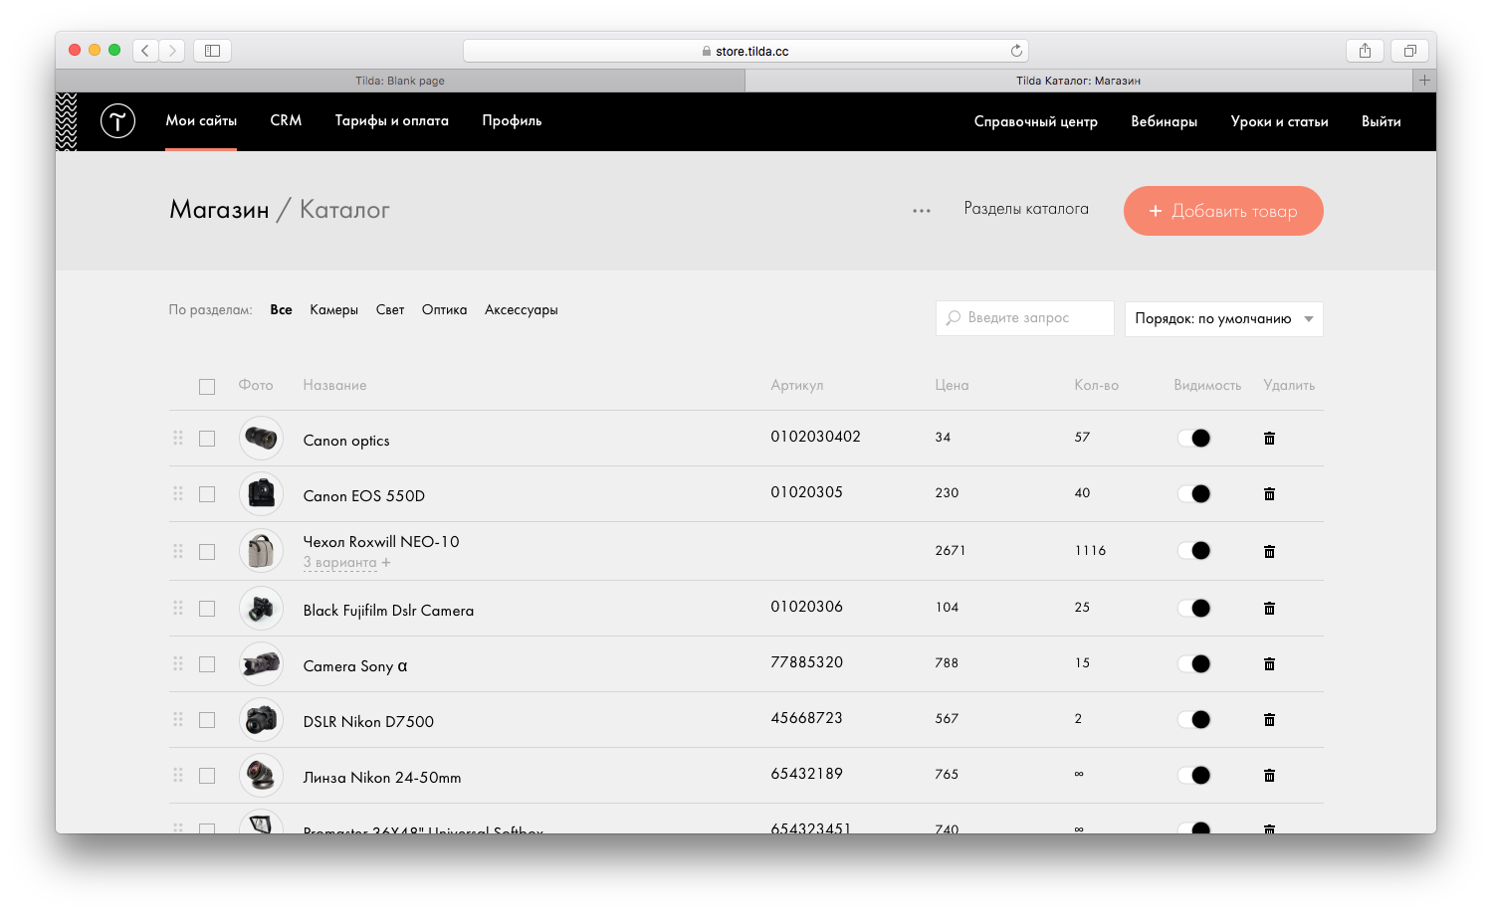1492x913 pixels.
Task: Click trash icon for Линза Nikon 24-50mm
Action: tap(1269, 775)
